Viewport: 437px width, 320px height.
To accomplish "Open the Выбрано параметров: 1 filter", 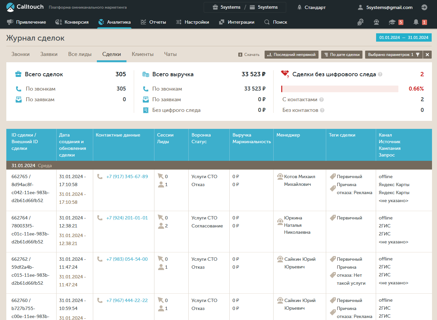I will click(x=394, y=55).
